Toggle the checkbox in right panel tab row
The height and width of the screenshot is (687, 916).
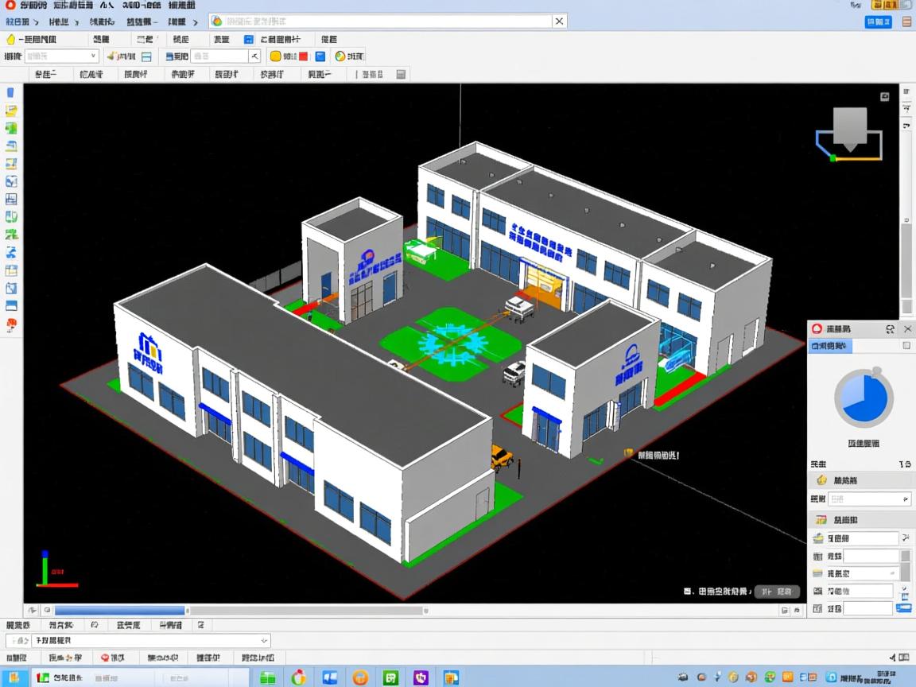point(906,346)
